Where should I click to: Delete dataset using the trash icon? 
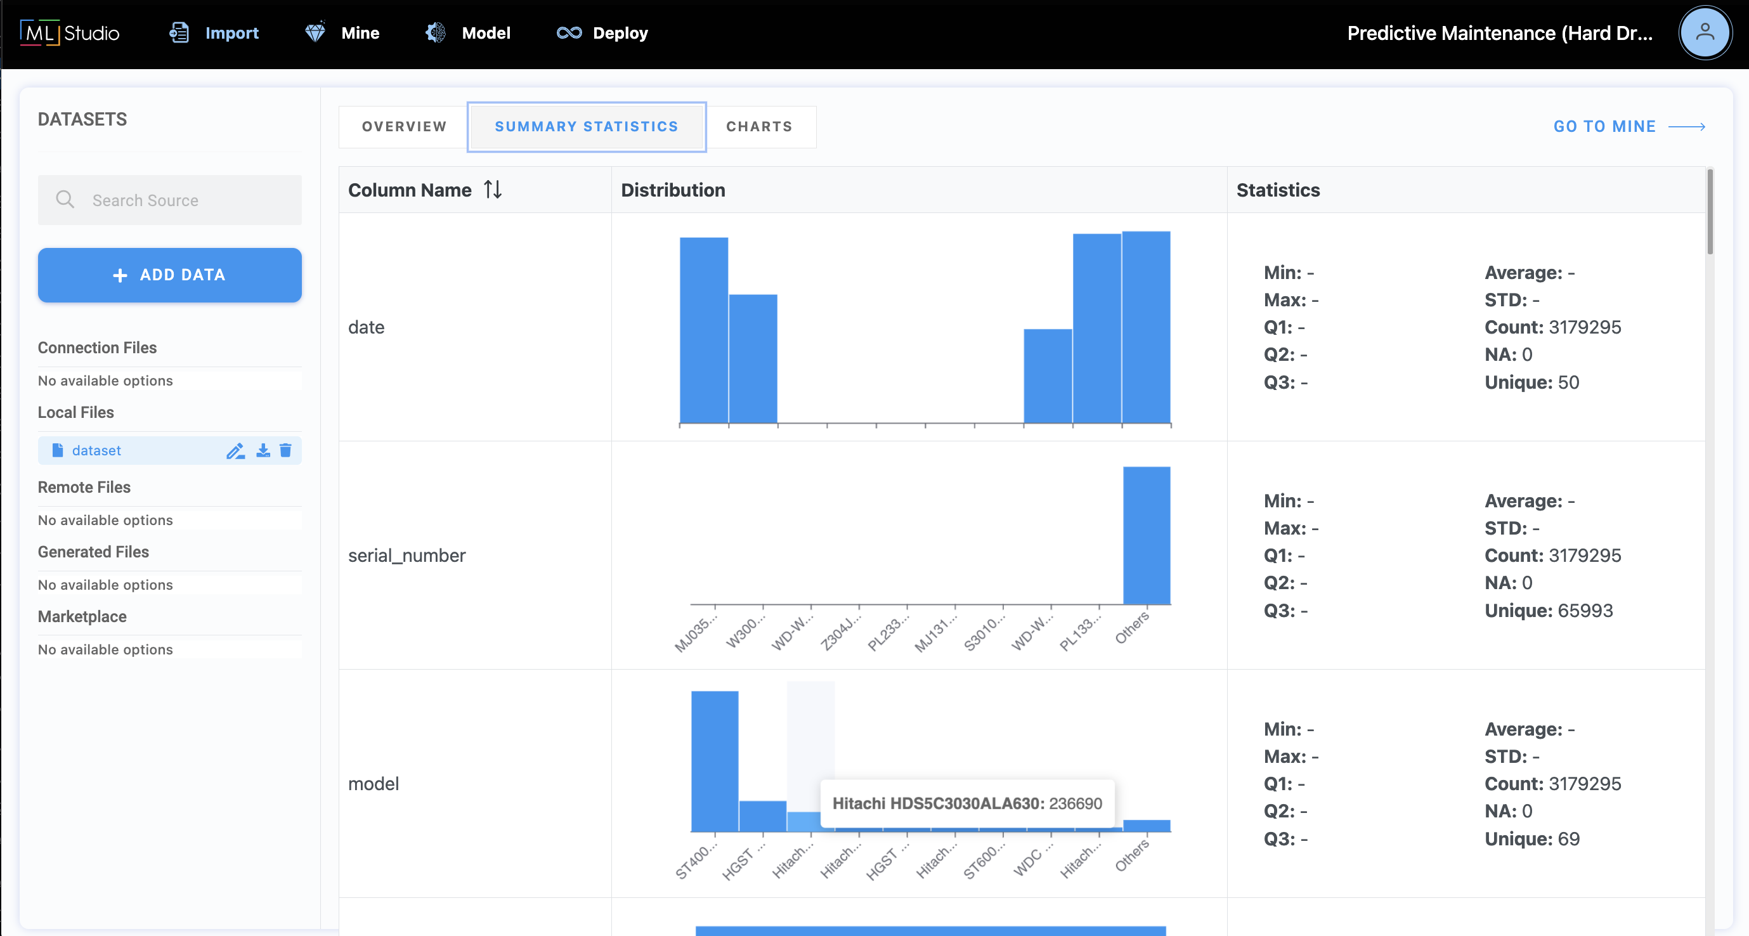coord(286,451)
